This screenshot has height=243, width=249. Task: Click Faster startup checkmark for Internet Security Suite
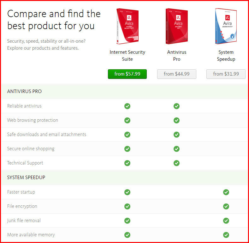pos(127,192)
